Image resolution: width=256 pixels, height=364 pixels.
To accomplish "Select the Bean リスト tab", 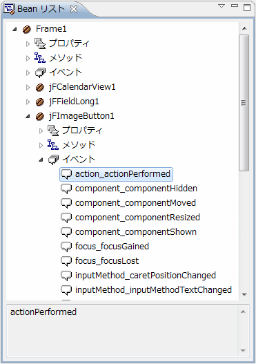I will (41, 9).
